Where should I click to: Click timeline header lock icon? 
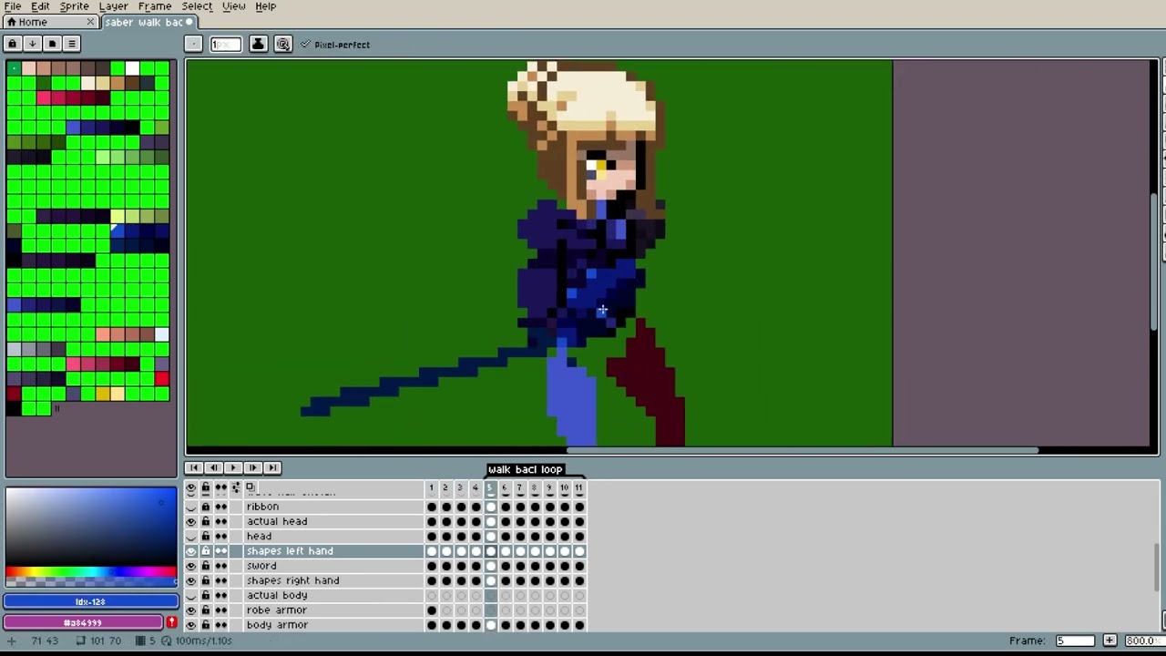[x=205, y=488]
